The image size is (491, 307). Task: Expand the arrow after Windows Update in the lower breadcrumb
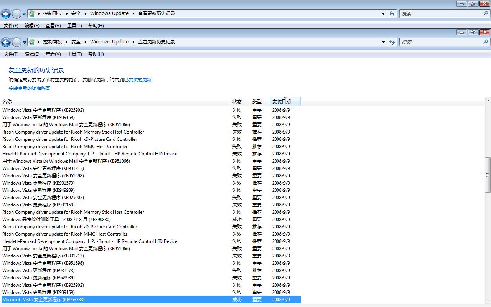[x=133, y=42]
